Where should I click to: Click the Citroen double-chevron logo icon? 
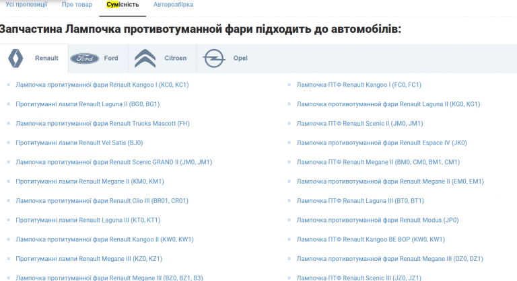[145, 58]
